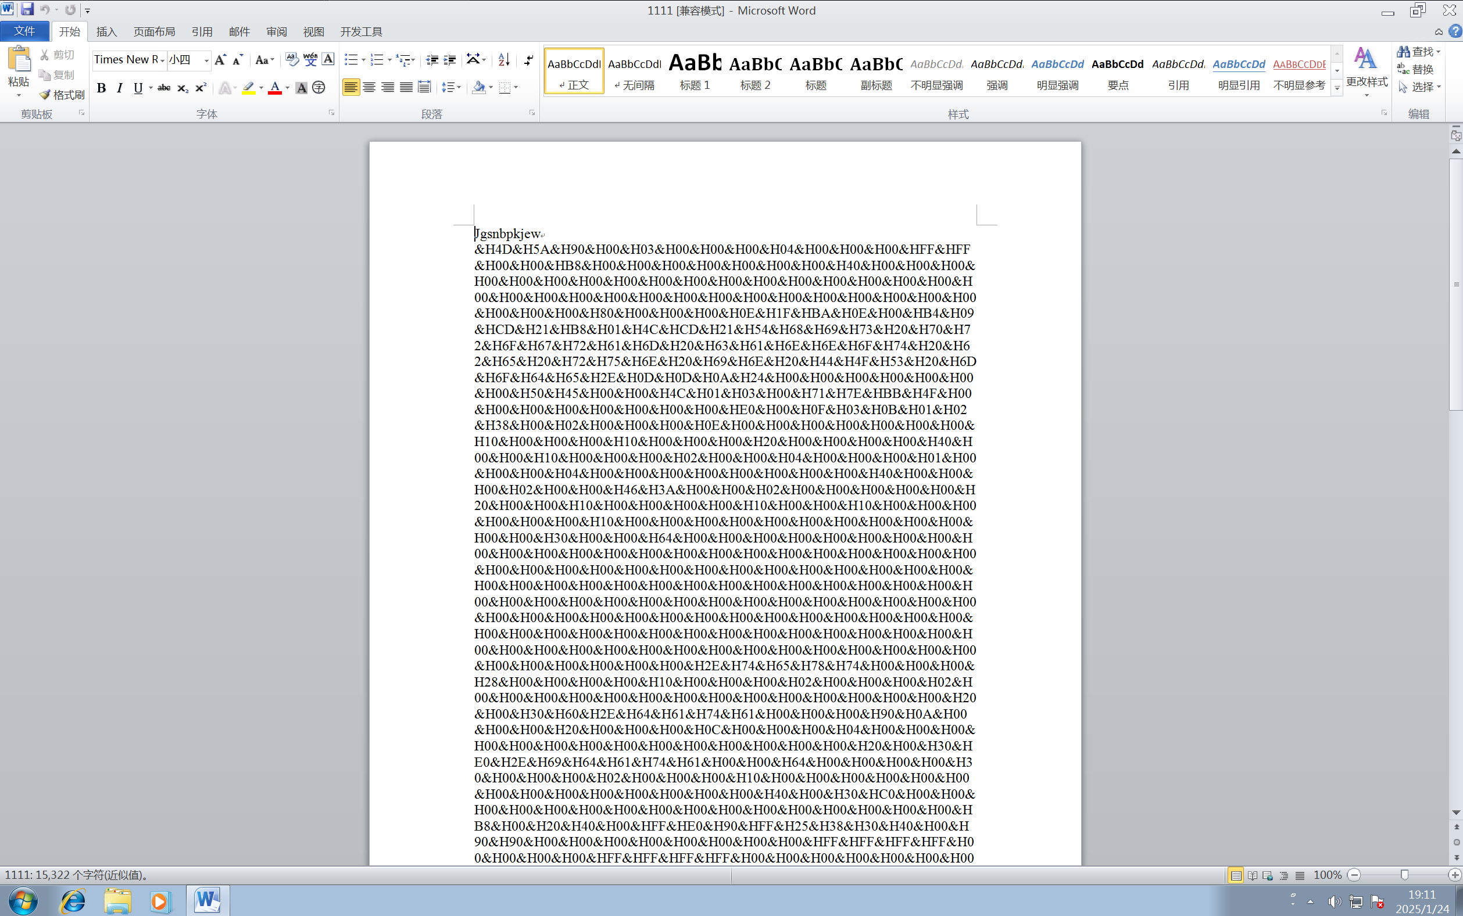Click the Replace (替换) button

click(x=1416, y=69)
